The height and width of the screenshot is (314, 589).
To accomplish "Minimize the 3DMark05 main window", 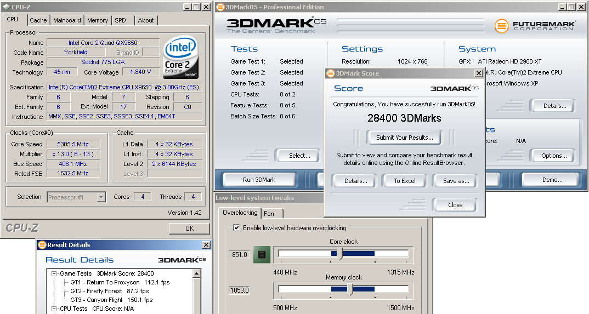I will [562, 7].
